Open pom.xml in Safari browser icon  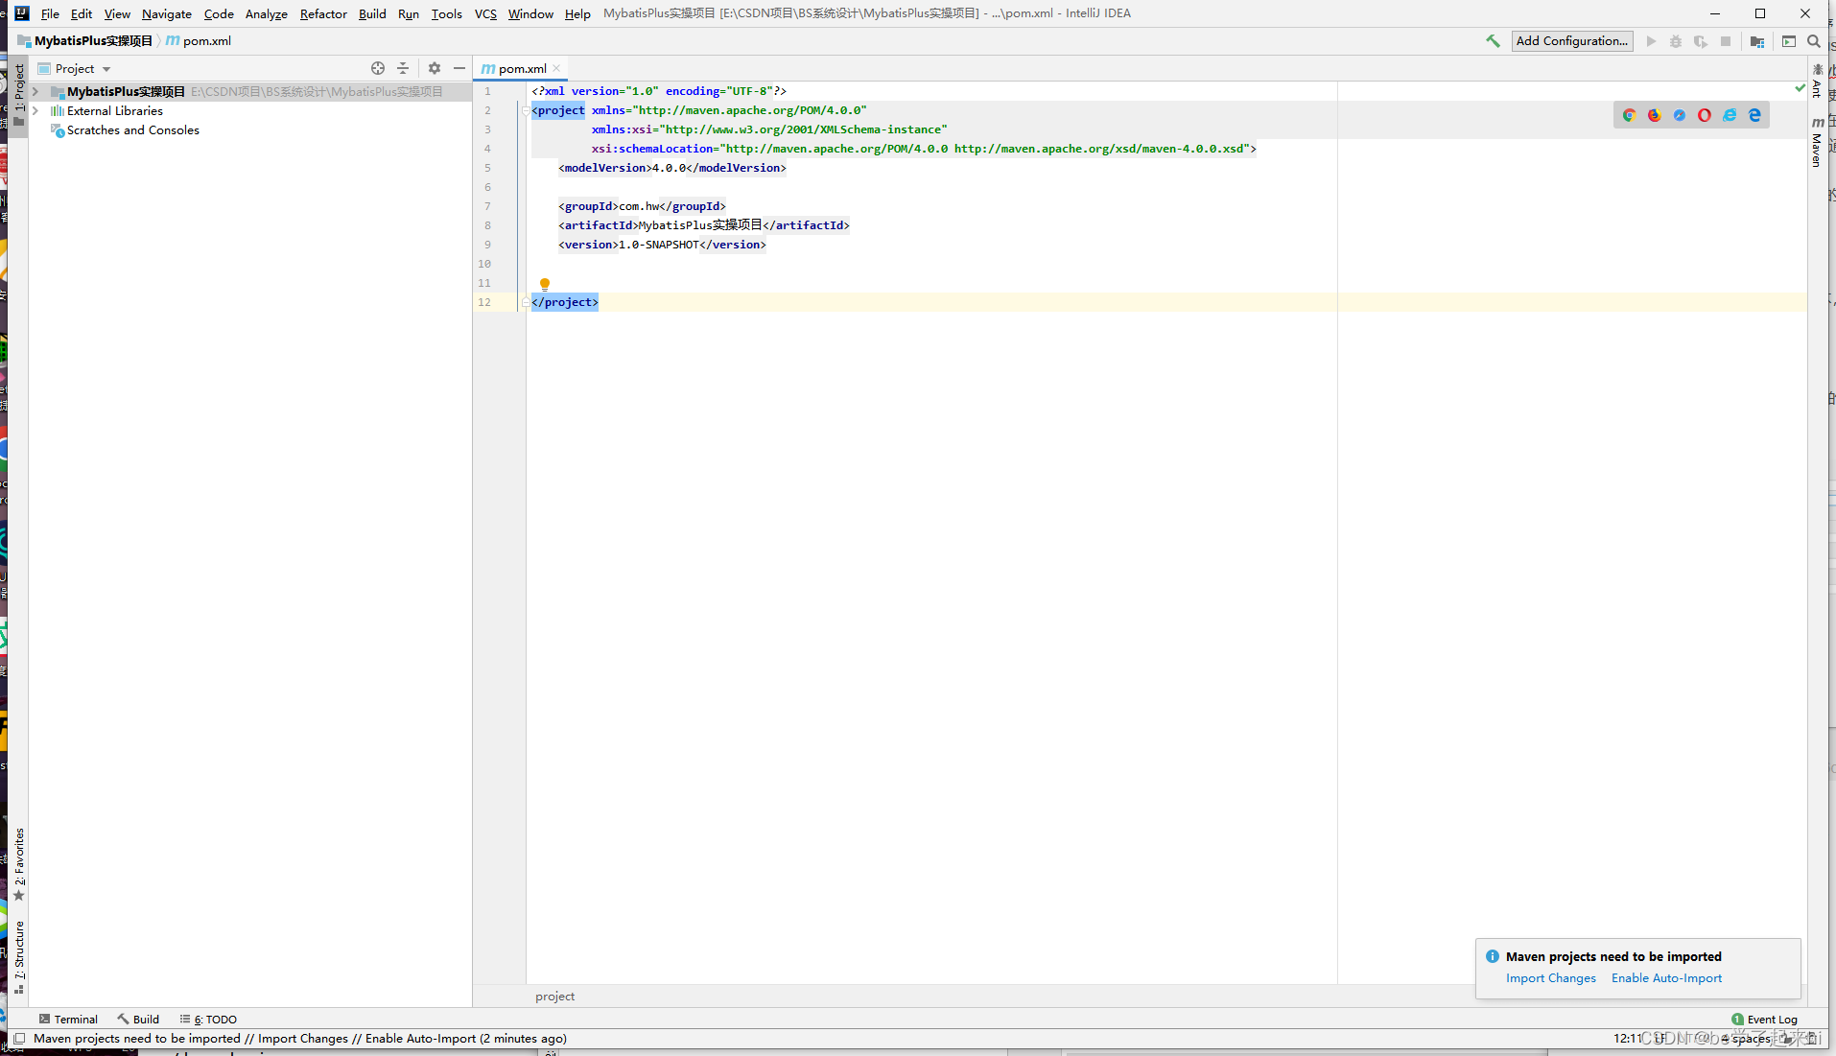point(1680,115)
